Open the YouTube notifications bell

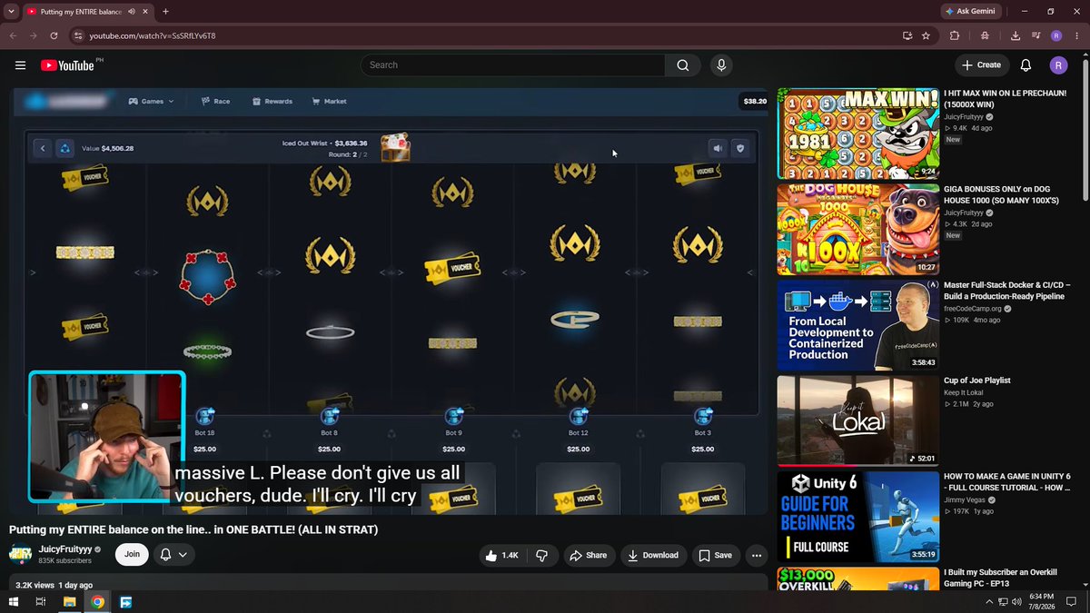tap(1026, 65)
